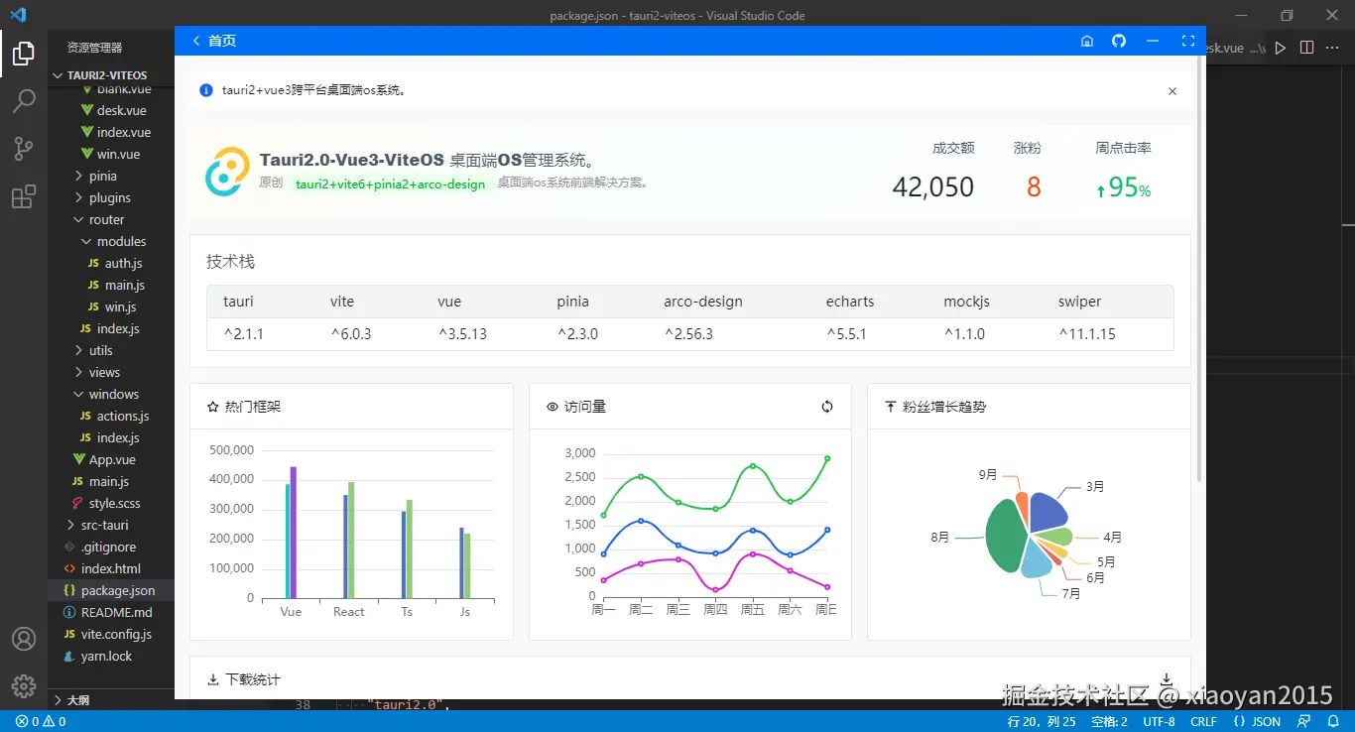1355x732 pixels.
Task: Change file encoding via UTF-8
Action: 1159,722
